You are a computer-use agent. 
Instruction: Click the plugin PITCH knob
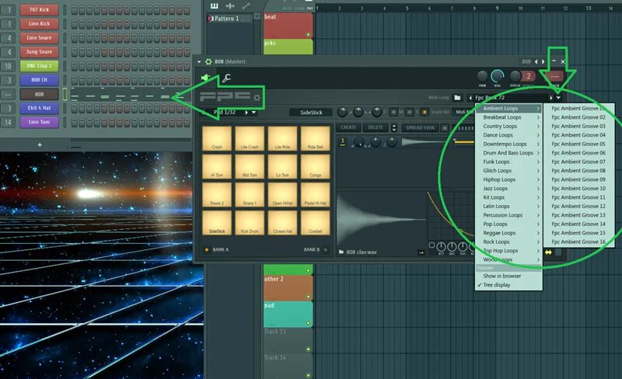515,75
